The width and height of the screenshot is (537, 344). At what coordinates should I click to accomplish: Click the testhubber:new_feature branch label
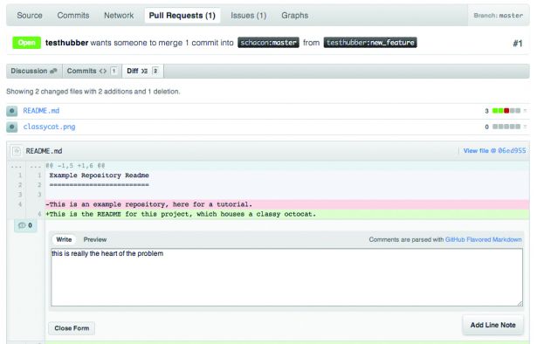pyautogui.click(x=370, y=43)
